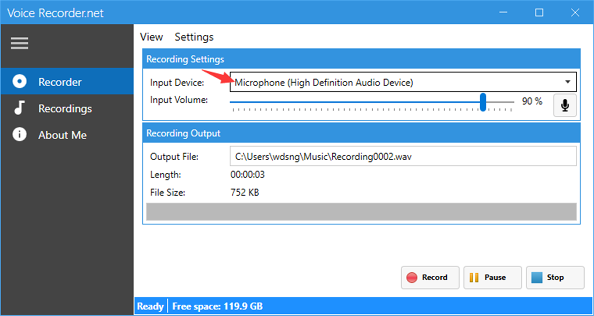Pause the current recording
This screenshot has width=594, height=316.
tap(493, 277)
